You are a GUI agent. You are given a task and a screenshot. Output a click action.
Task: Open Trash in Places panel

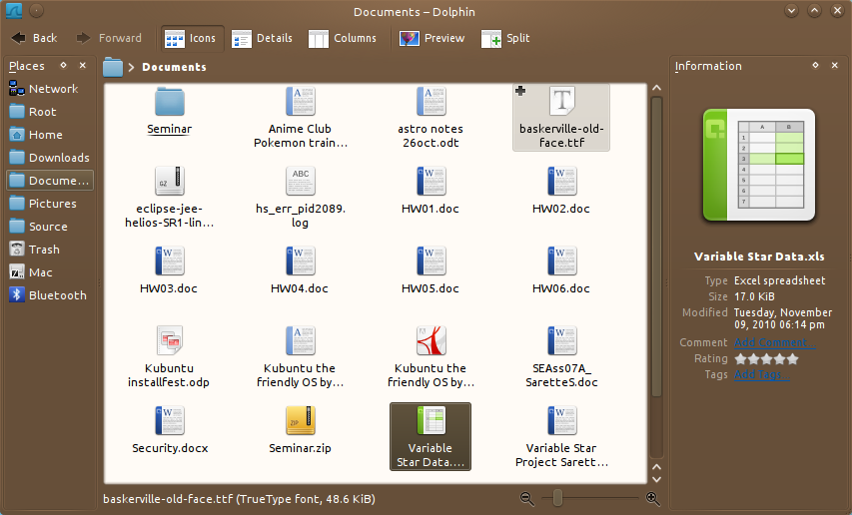click(50, 250)
